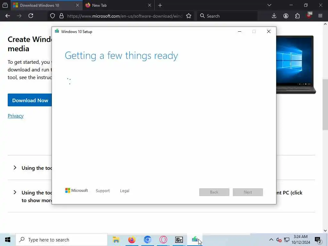
Task: Open File Explorer from the taskbar
Action: pyautogui.click(x=116, y=240)
